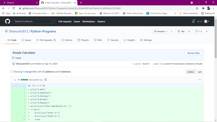
Task: Open the committer Dhanush2612 profile link
Action: (23, 64)
